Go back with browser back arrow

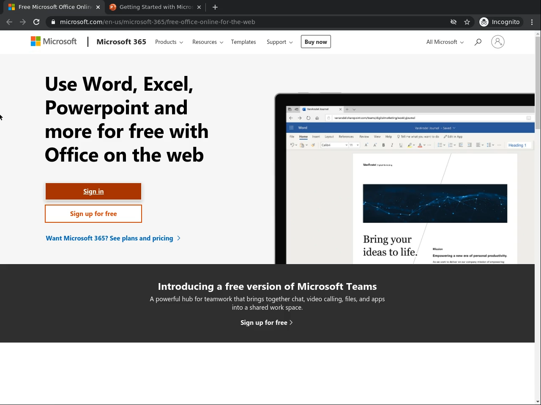(x=9, y=22)
